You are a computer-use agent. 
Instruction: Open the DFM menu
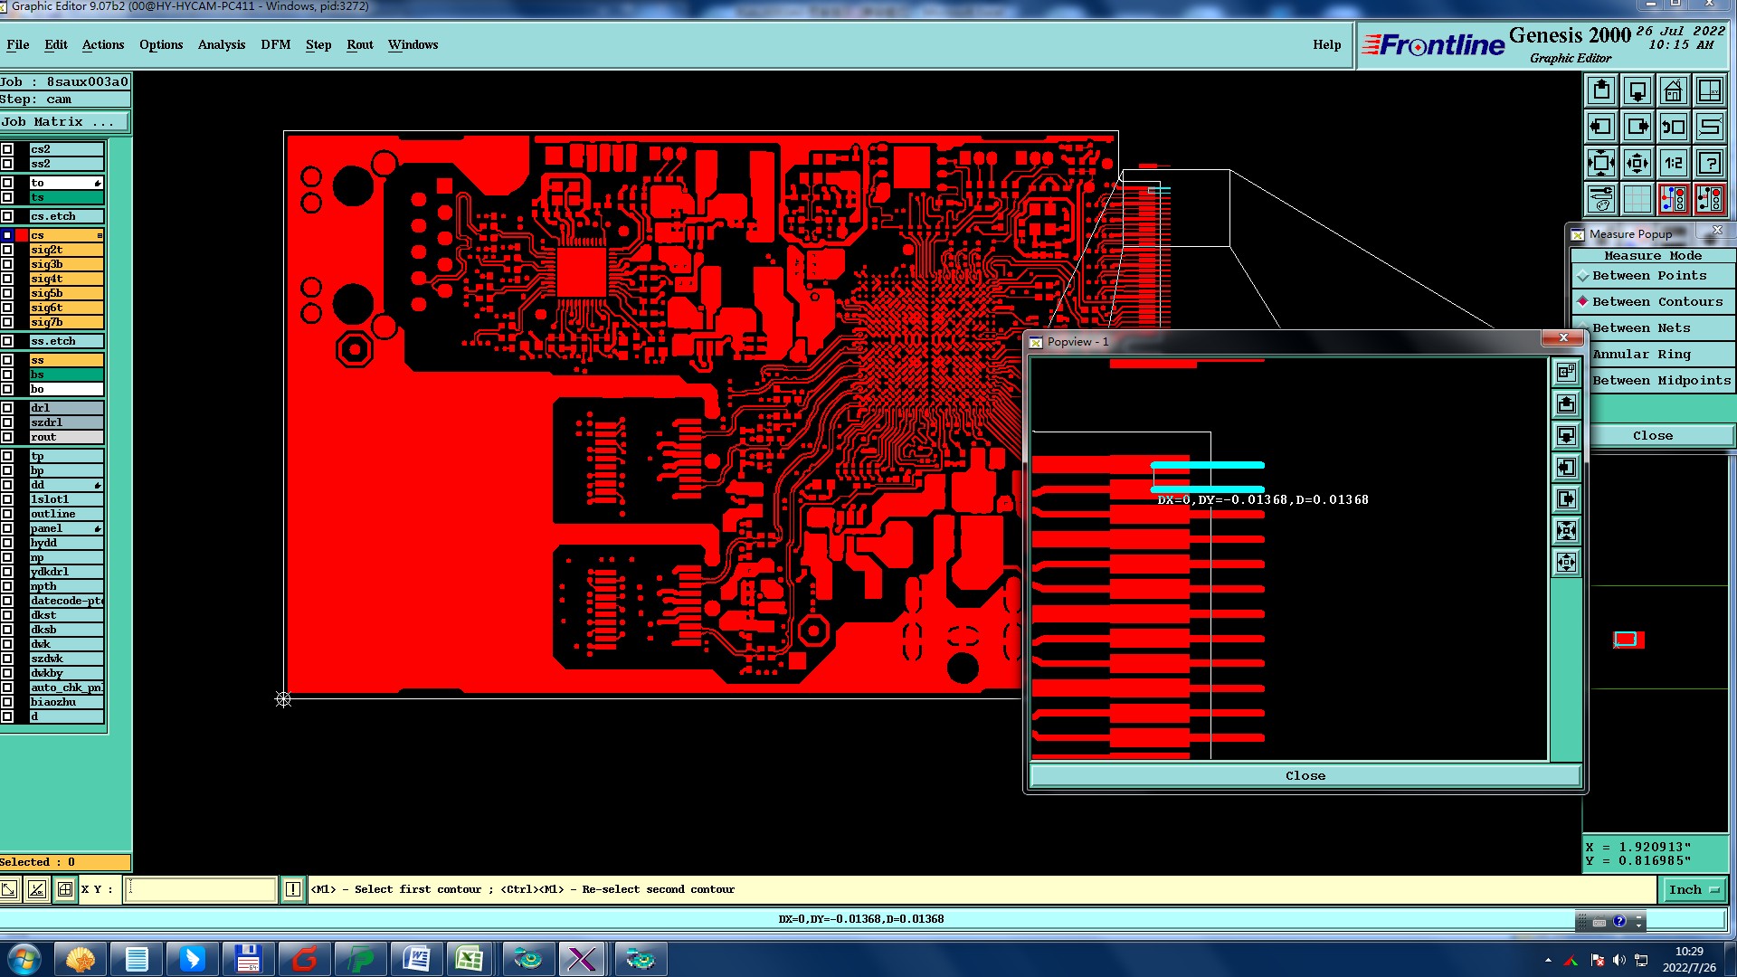click(x=275, y=44)
